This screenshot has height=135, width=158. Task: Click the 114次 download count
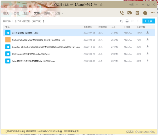tap(139, 33)
